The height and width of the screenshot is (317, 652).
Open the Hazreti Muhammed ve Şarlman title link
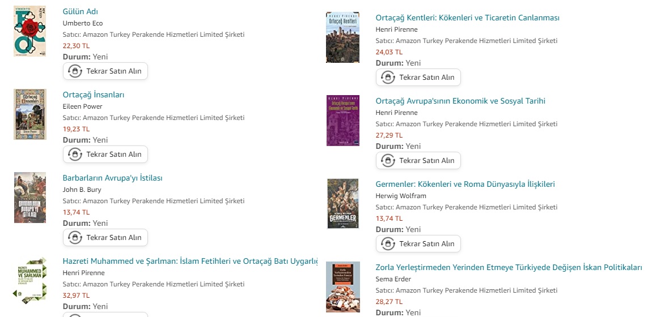(x=190, y=261)
